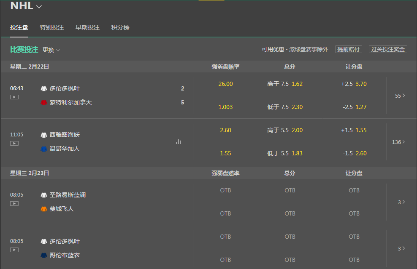Click the 提前赔付 offer button
This screenshot has height=269, width=417.
[x=348, y=49]
